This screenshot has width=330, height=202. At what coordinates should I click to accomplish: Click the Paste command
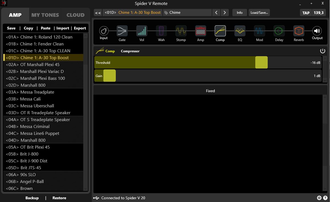[x=45, y=28]
